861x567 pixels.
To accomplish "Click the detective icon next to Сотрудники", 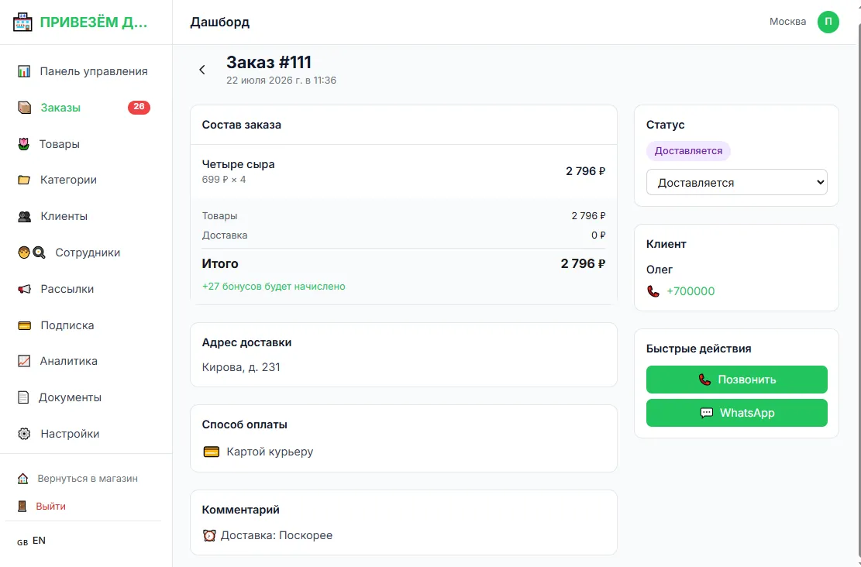I will point(31,253).
